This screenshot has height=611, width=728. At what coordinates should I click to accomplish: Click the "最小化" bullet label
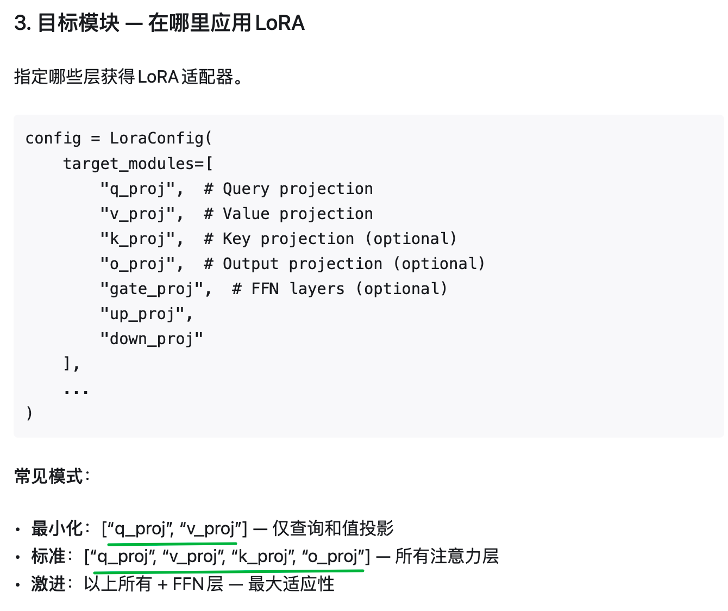pyautogui.click(x=57, y=528)
